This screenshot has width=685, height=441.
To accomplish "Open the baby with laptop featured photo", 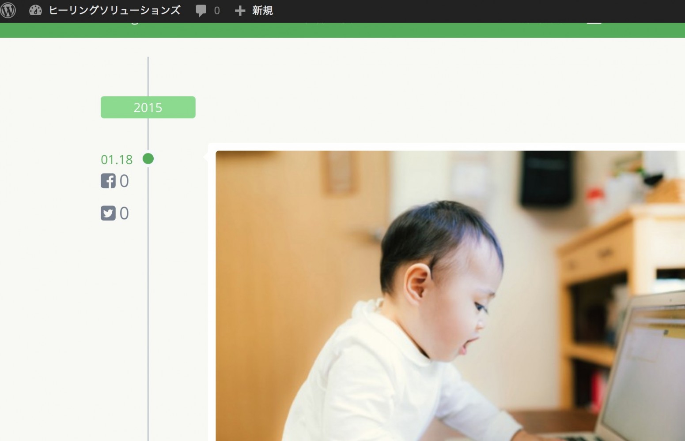I will tap(450, 296).
